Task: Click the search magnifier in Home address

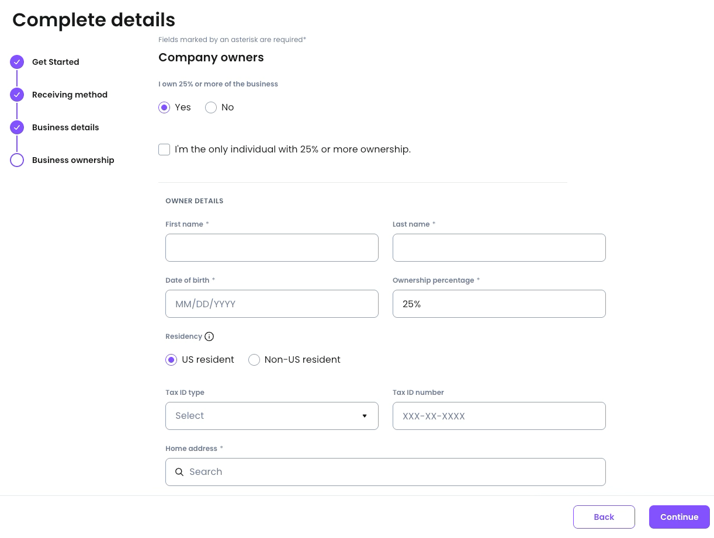Action: (179, 472)
